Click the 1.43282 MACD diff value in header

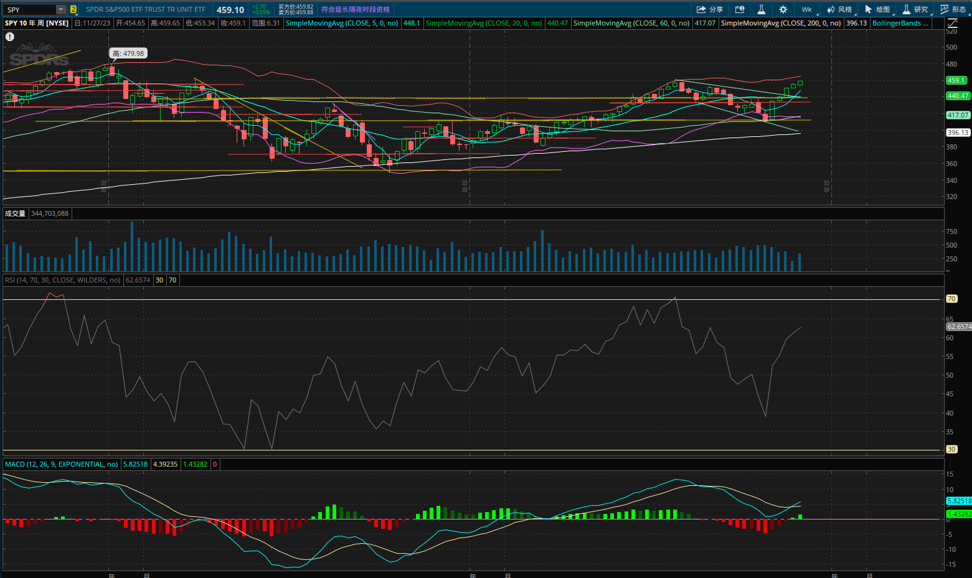(x=196, y=464)
